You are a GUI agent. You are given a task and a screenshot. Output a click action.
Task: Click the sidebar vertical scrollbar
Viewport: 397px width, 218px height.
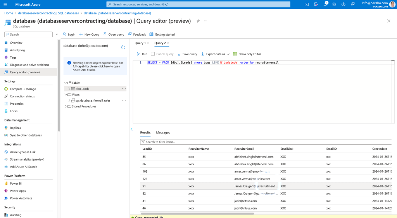59,85
